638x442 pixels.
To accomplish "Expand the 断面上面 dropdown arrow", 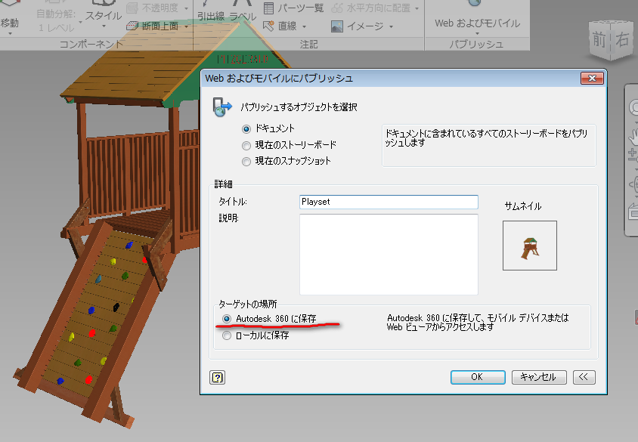I will [x=185, y=26].
